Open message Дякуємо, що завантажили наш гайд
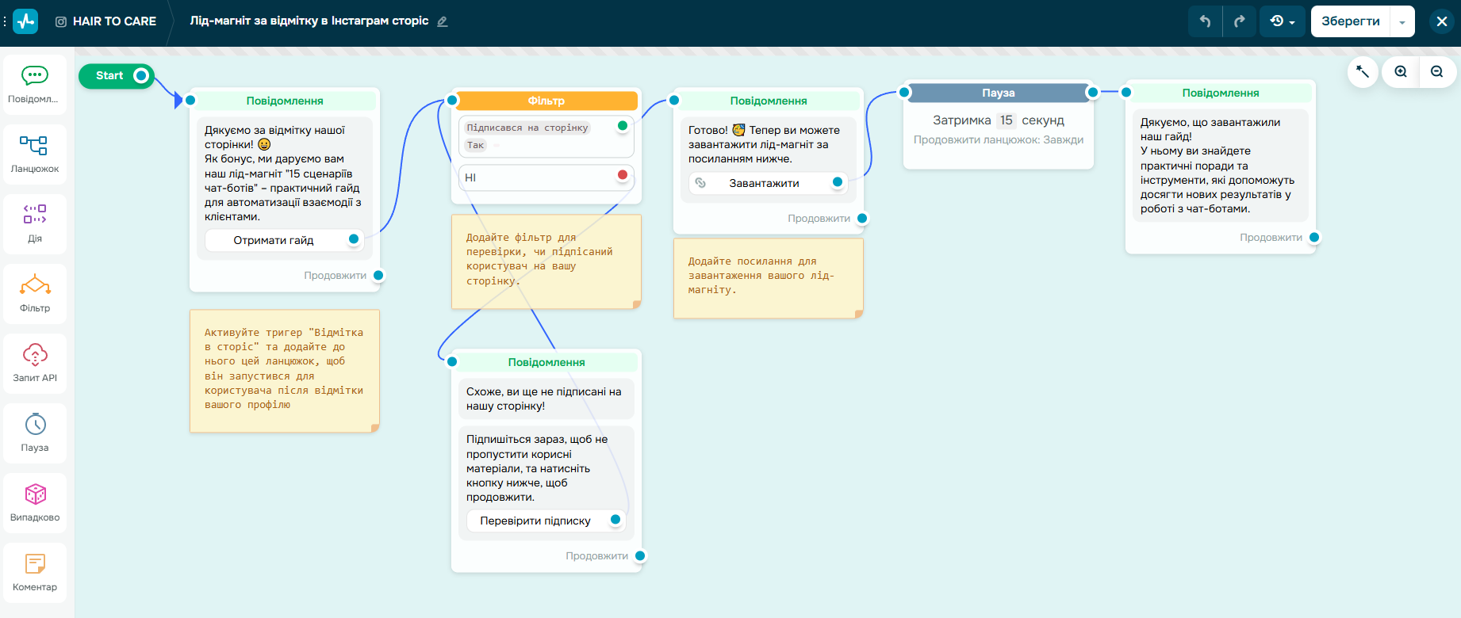 1221,165
